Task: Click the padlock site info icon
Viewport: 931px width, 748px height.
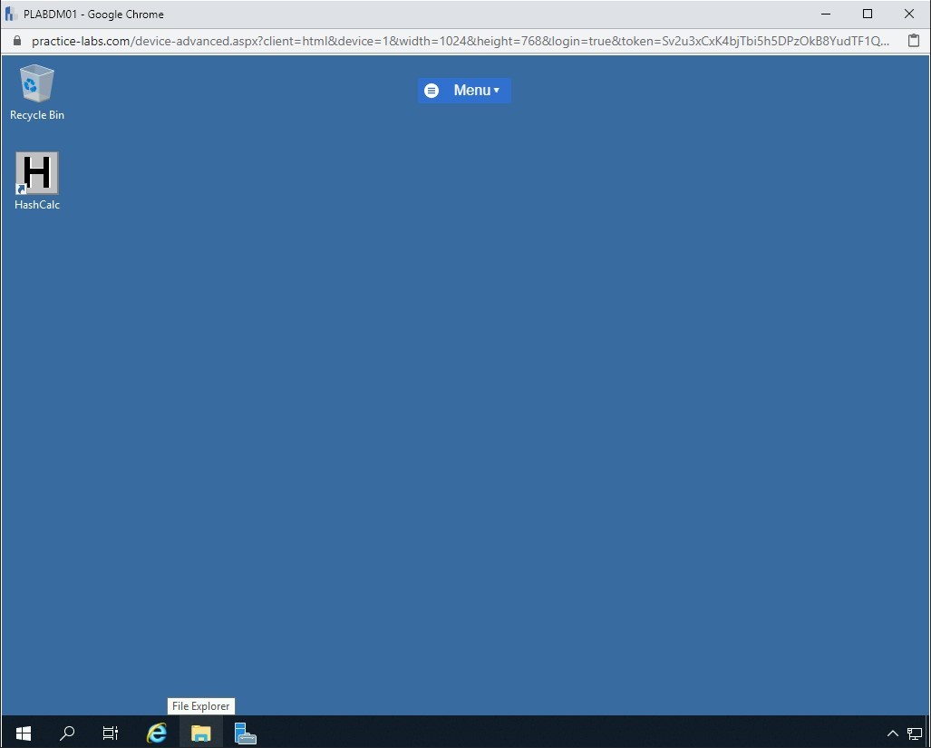Action: [x=16, y=41]
